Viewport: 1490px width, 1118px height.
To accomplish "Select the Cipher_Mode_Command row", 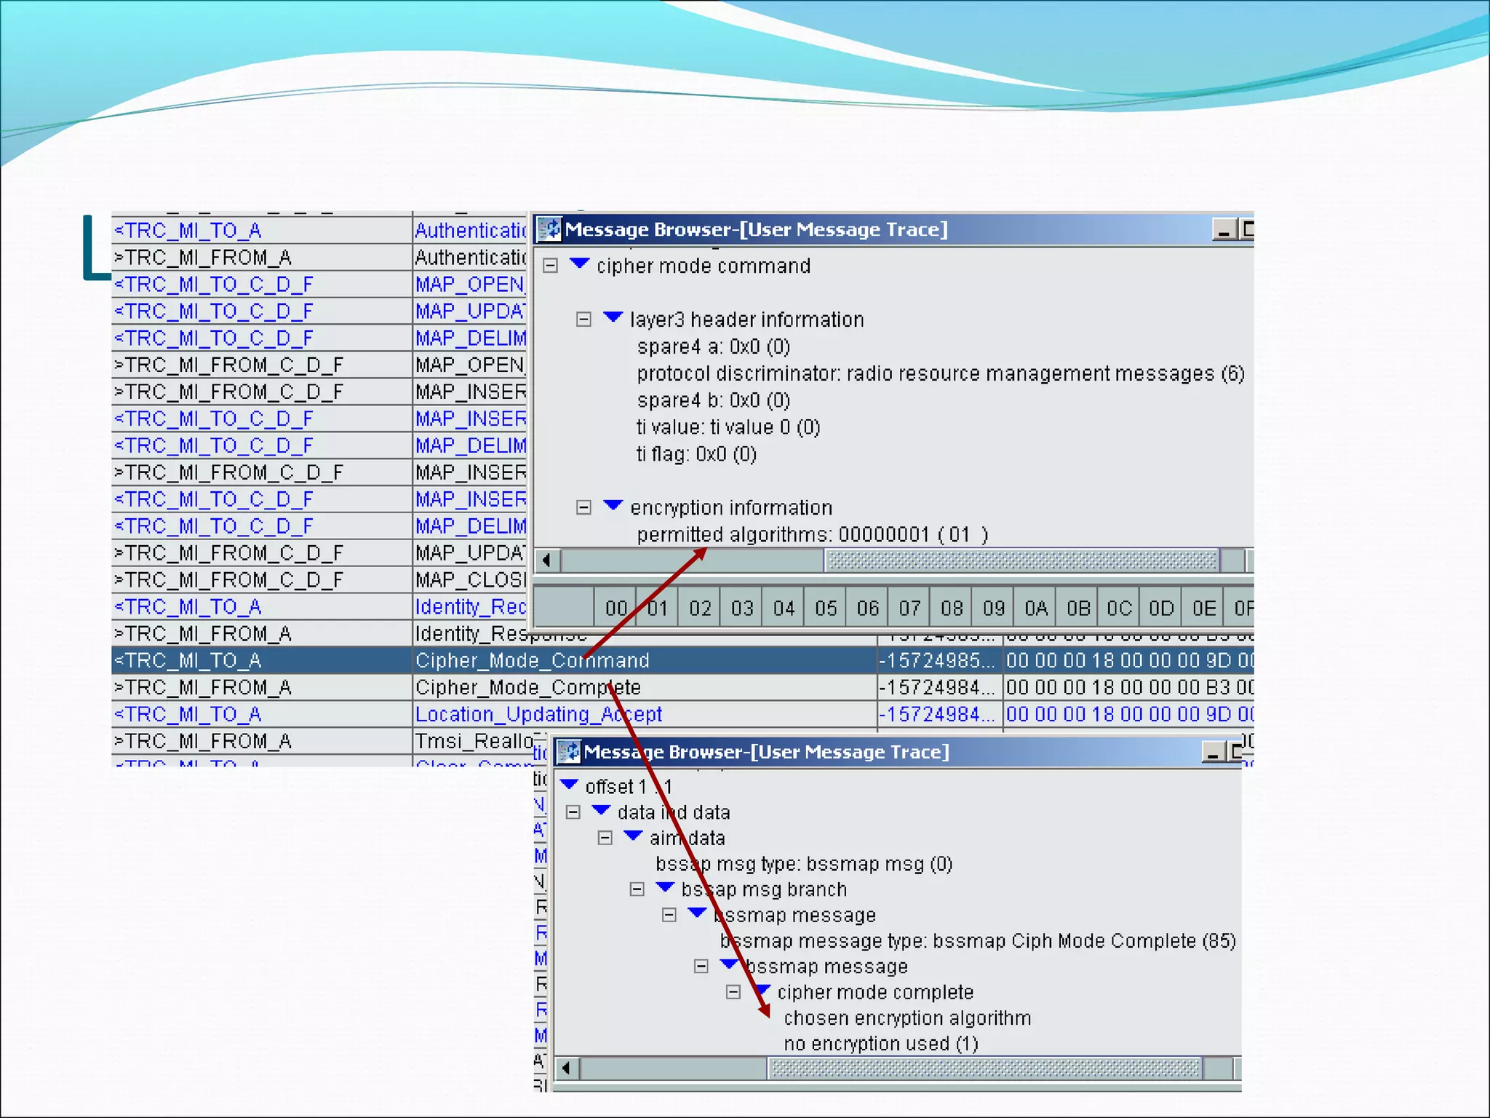I will coord(682,660).
